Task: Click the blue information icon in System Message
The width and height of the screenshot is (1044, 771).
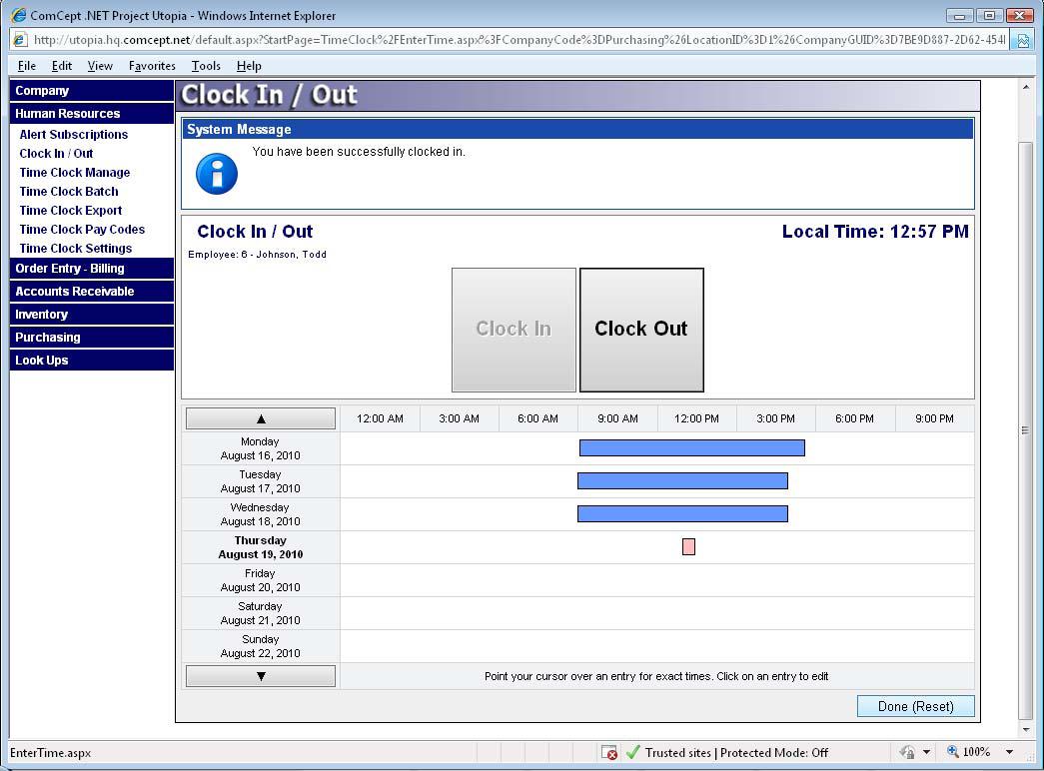Action: [217, 174]
